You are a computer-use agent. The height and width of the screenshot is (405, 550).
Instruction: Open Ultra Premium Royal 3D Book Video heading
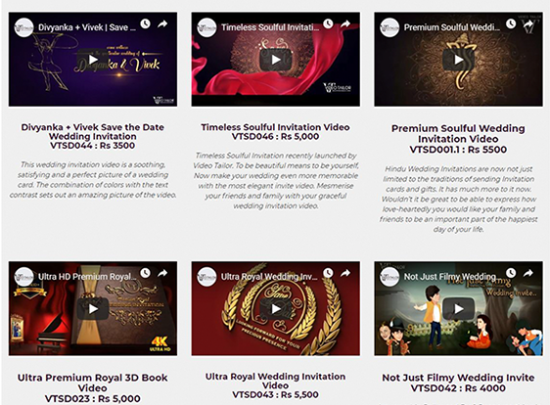[x=93, y=382]
